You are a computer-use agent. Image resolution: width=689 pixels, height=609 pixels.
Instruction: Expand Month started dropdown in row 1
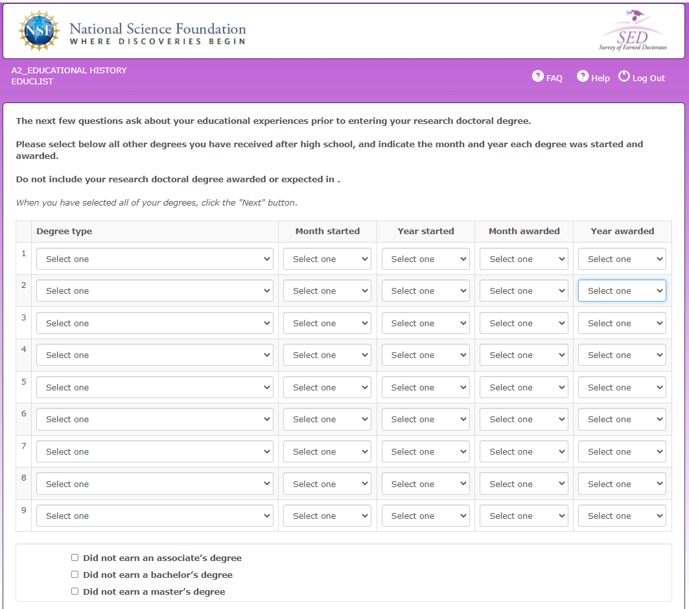(x=327, y=259)
